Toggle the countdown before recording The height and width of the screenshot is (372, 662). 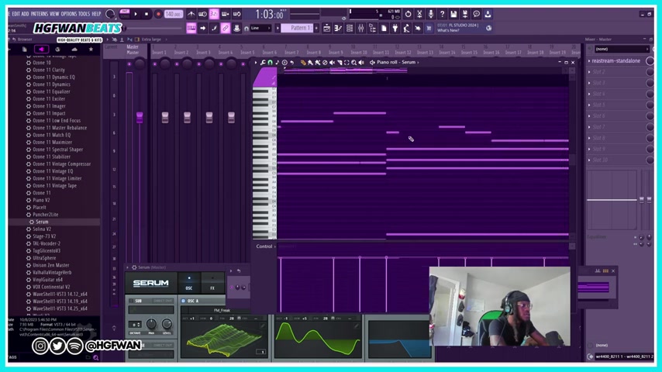[x=214, y=14]
